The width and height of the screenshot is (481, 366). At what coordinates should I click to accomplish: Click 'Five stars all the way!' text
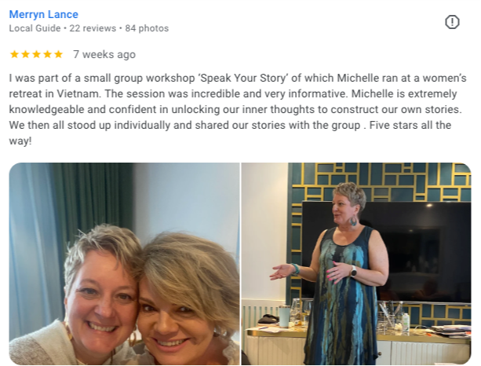click(x=230, y=133)
